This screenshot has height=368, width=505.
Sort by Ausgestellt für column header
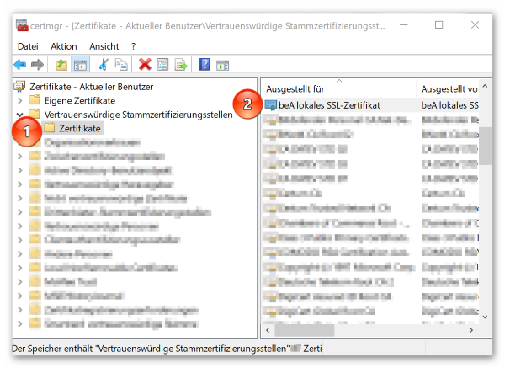[337, 88]
